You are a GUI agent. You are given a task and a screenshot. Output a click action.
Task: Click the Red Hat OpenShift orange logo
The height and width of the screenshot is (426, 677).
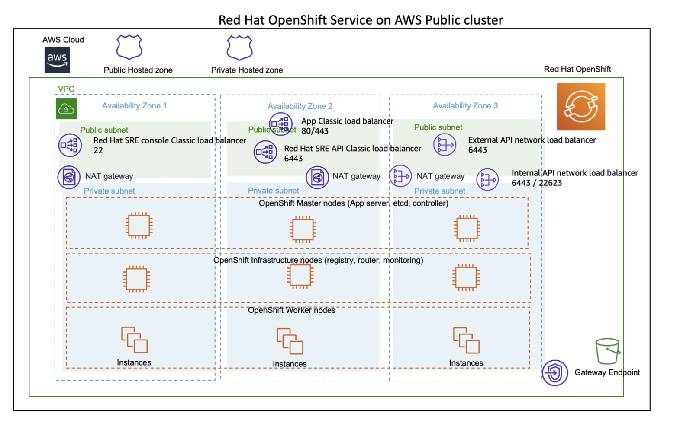click(580, 107)
